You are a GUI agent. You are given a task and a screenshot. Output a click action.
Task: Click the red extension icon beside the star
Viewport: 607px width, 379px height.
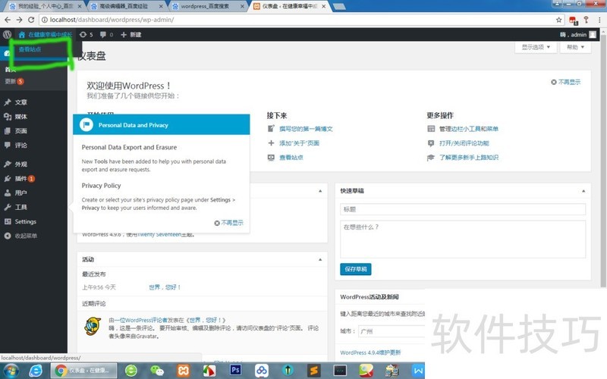point(574,20)
